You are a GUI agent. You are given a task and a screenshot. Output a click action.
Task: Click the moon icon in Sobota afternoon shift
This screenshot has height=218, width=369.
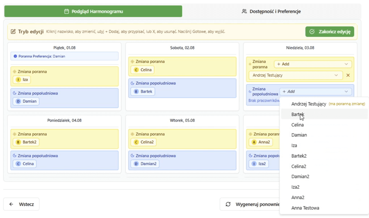(132, 83)
